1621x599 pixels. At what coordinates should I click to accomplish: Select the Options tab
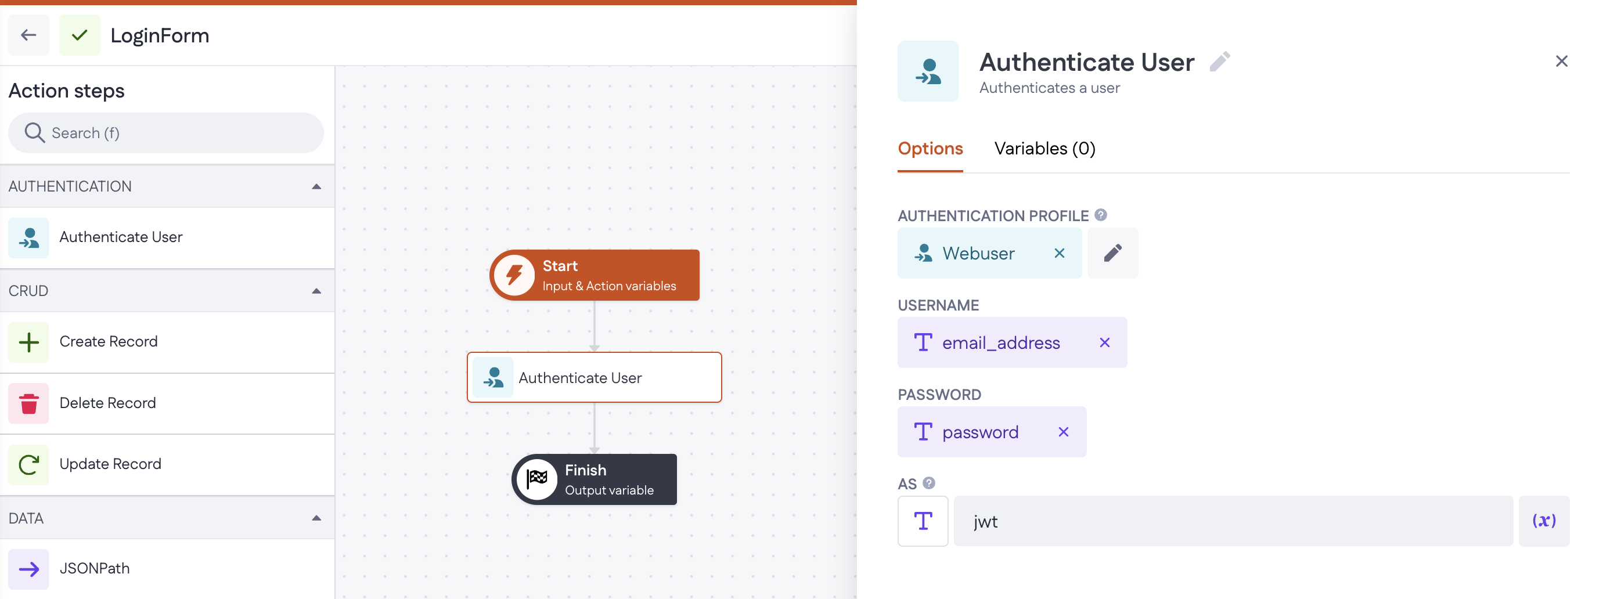click(930, 149)
